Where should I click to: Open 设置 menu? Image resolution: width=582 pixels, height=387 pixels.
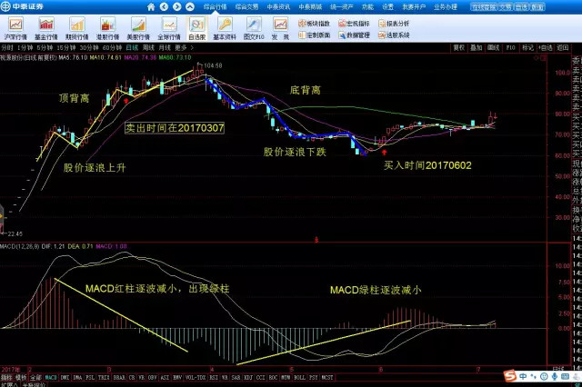tap(388, 6)
